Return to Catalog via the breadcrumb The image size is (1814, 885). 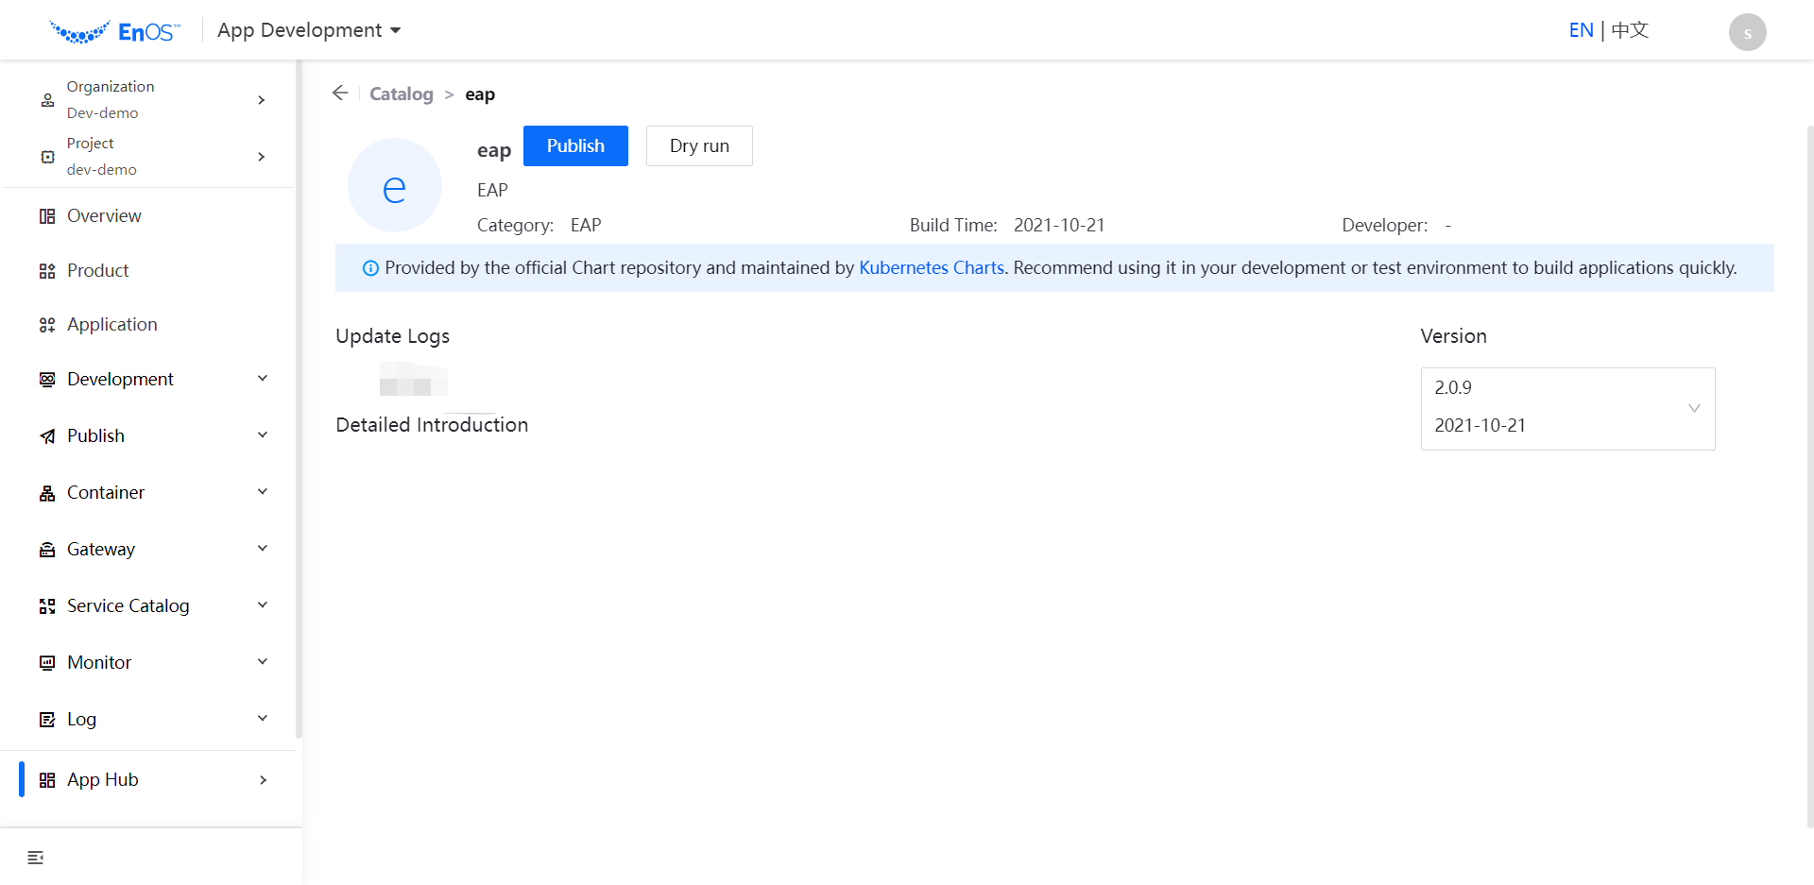(401, 94)
